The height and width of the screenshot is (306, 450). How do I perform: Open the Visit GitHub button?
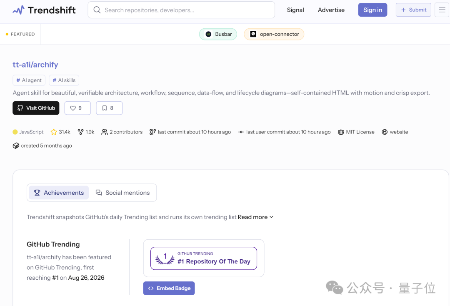[36, 108]
